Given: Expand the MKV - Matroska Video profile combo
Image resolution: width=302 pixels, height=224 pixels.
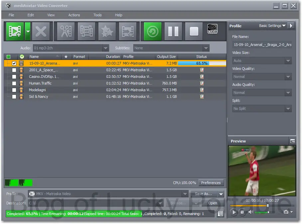Looking at the screenshot, I should pyautogui.click(x=185, y=194).
